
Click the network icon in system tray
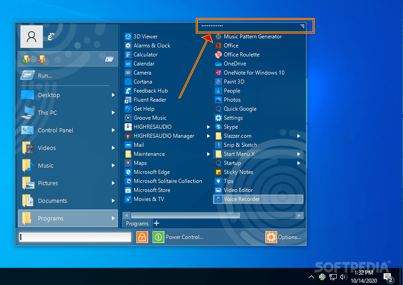[333, 277]
